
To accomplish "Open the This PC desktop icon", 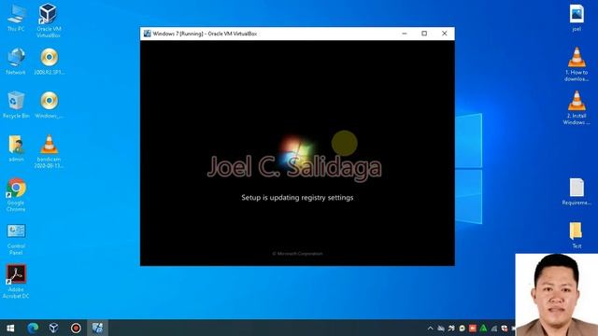I will coord(16,17).
